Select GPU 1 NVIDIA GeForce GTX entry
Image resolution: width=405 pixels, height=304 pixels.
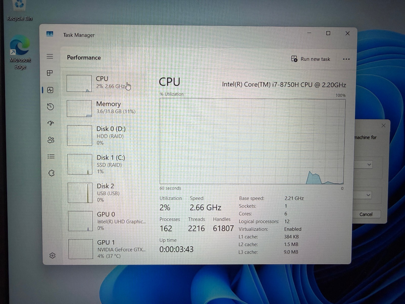[107, 249]
